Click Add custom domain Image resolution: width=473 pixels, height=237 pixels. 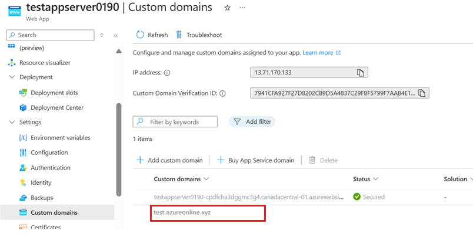tap(169, 160)
